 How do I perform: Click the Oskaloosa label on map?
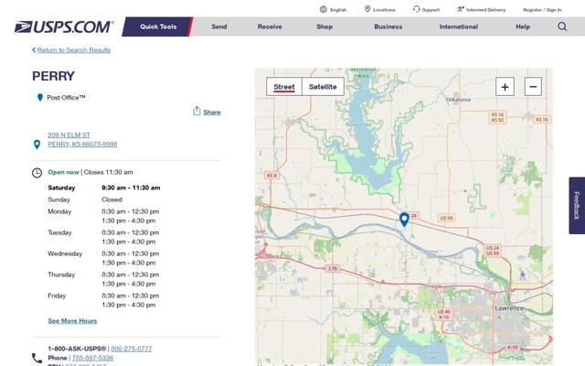[458, 100]
